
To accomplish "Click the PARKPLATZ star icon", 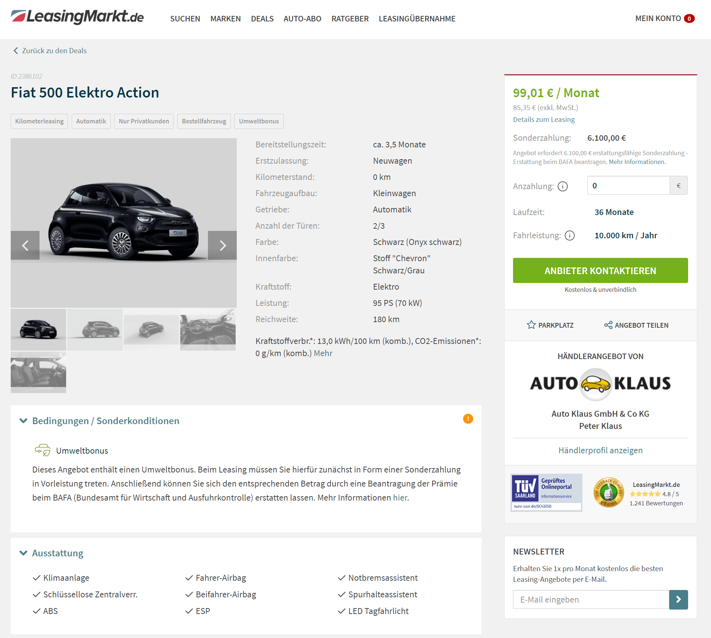I will point(531,325).
